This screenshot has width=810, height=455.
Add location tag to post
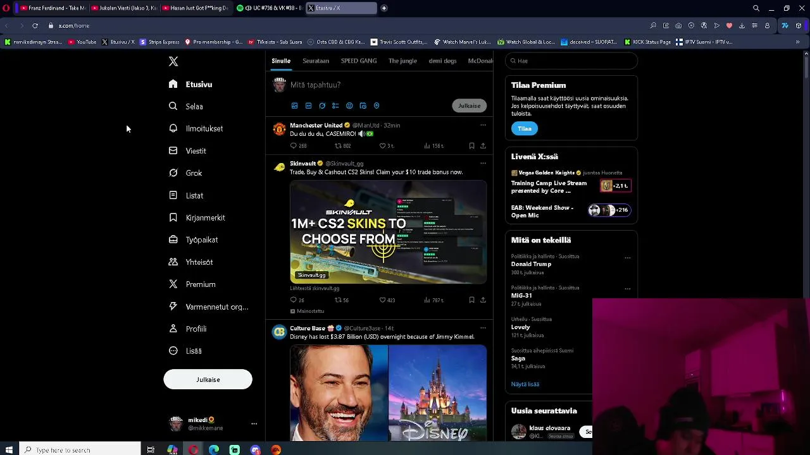377,106
